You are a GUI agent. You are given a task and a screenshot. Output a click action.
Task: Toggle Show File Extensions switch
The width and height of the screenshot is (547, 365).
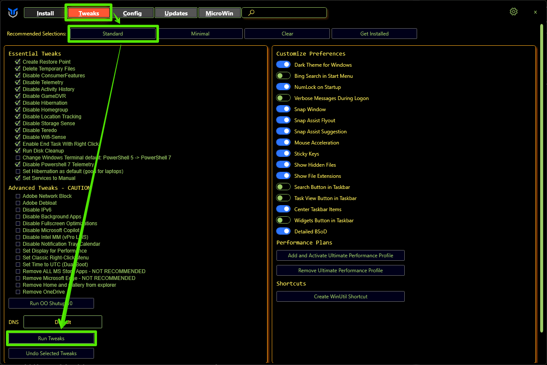point(283,176)
